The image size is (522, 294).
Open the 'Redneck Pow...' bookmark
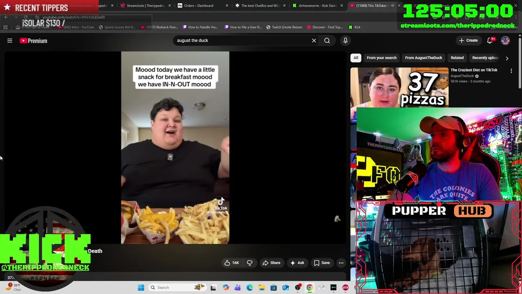159,27
